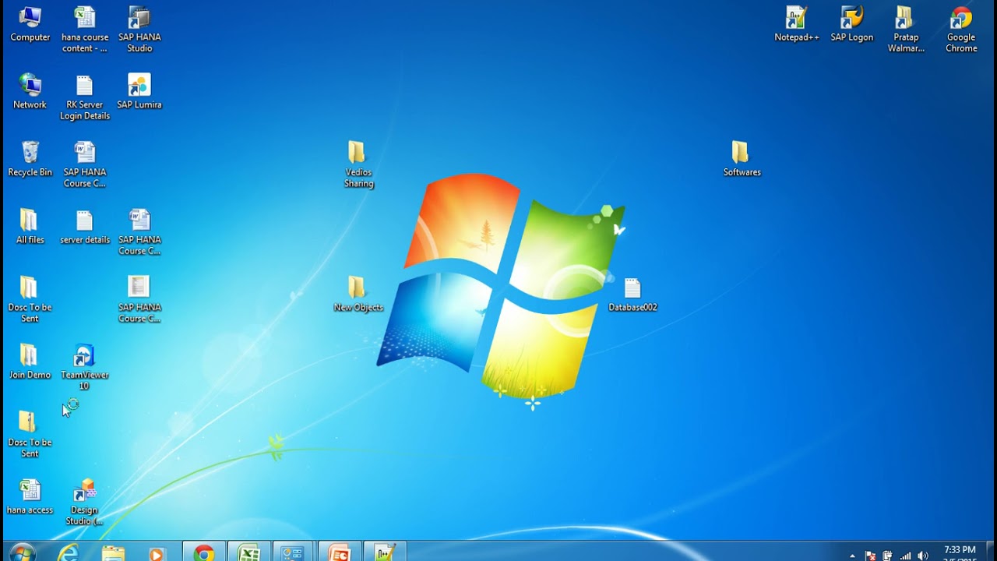997x561 pixels.
Task: Select the Google Chrome desktop shortcut
Action: [x=961, y=30]
